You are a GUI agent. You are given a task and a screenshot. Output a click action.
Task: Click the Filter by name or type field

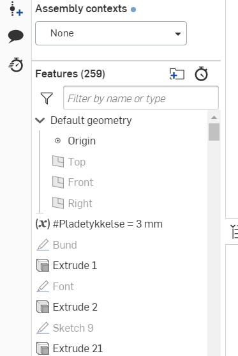141,98
